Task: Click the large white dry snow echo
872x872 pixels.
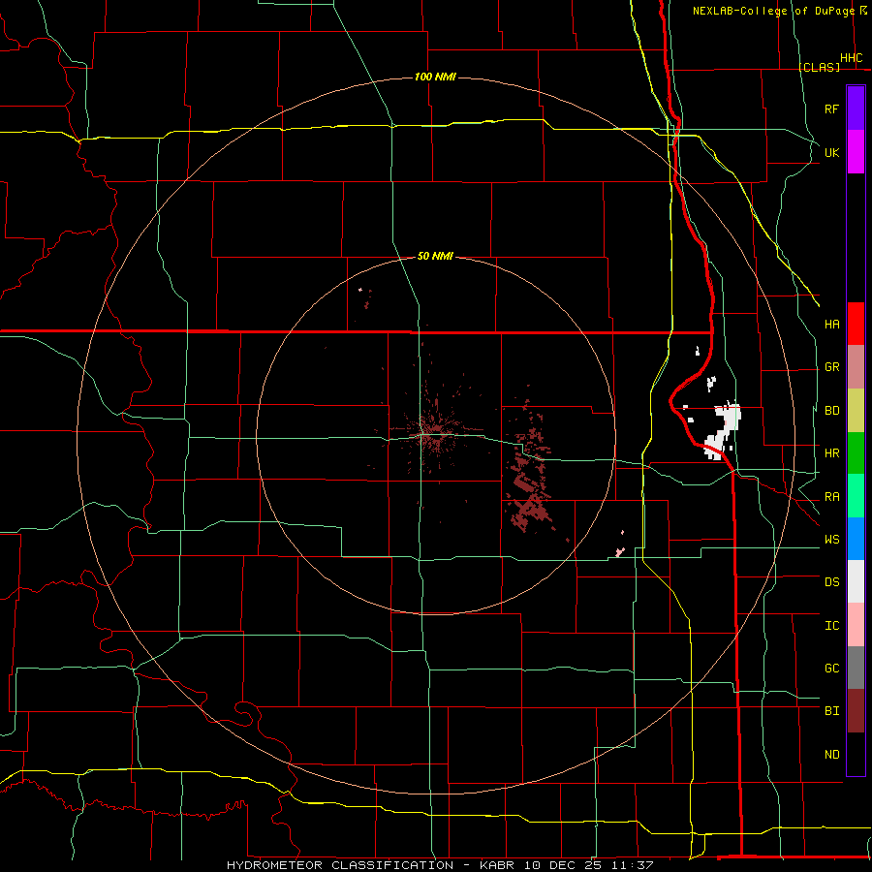Action: pyautogui.click(x=724, y=431)
